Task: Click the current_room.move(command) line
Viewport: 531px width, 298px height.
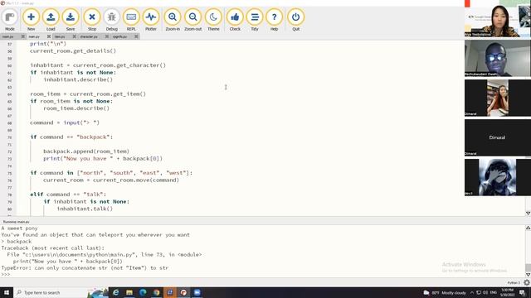Action: point(111,180)
